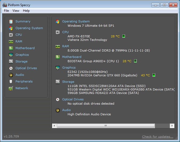Screen dimensions: 180x142
Task: Go to Operating System section in sidebar
Action: pyautogui.click(x=29, y=28)
